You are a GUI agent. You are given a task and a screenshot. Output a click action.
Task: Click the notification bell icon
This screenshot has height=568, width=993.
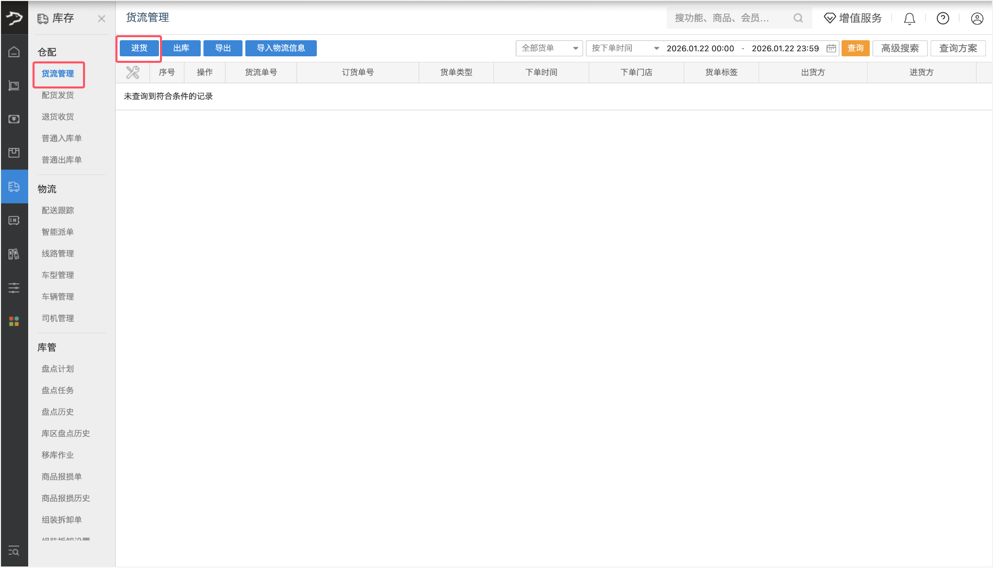point(909,19)
